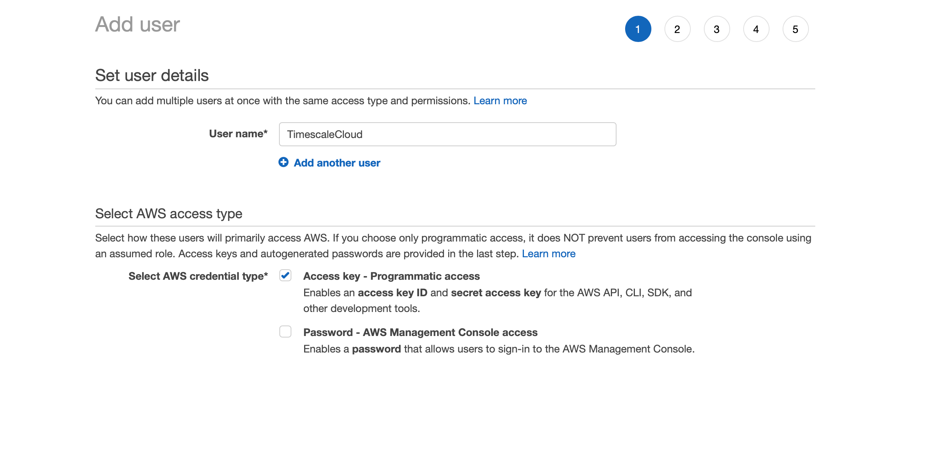Go to wizard step 1 circle
Viewport: 939px width, 453px height.
click(638, 29)
